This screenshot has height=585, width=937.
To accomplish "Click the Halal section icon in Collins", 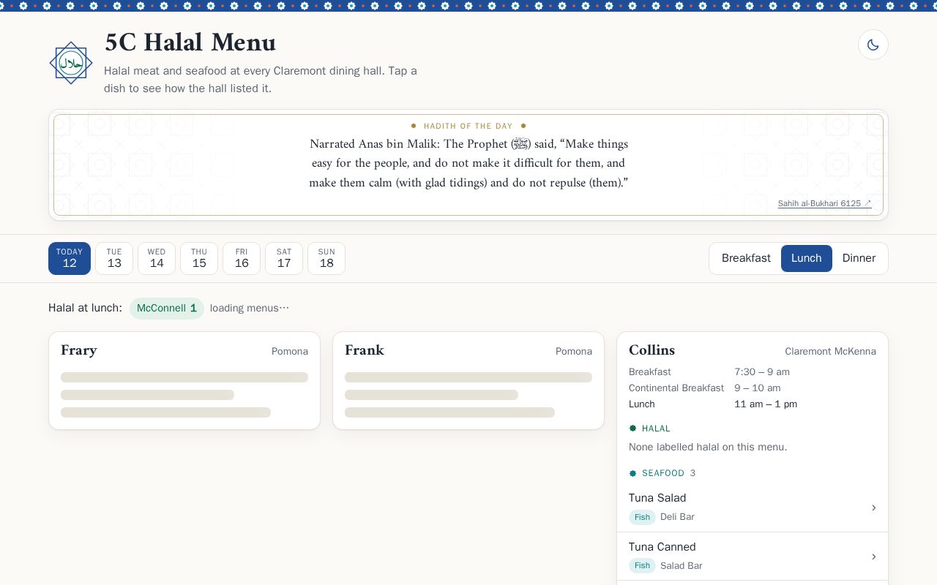I will tap(633, 429).
